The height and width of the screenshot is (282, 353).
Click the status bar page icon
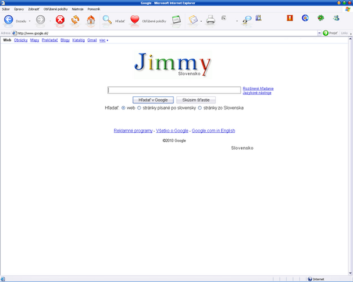2,279
